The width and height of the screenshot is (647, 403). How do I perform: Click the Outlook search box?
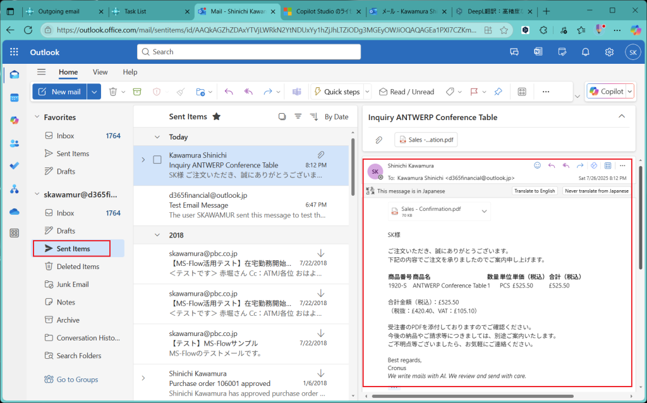[x=249, y=52]
